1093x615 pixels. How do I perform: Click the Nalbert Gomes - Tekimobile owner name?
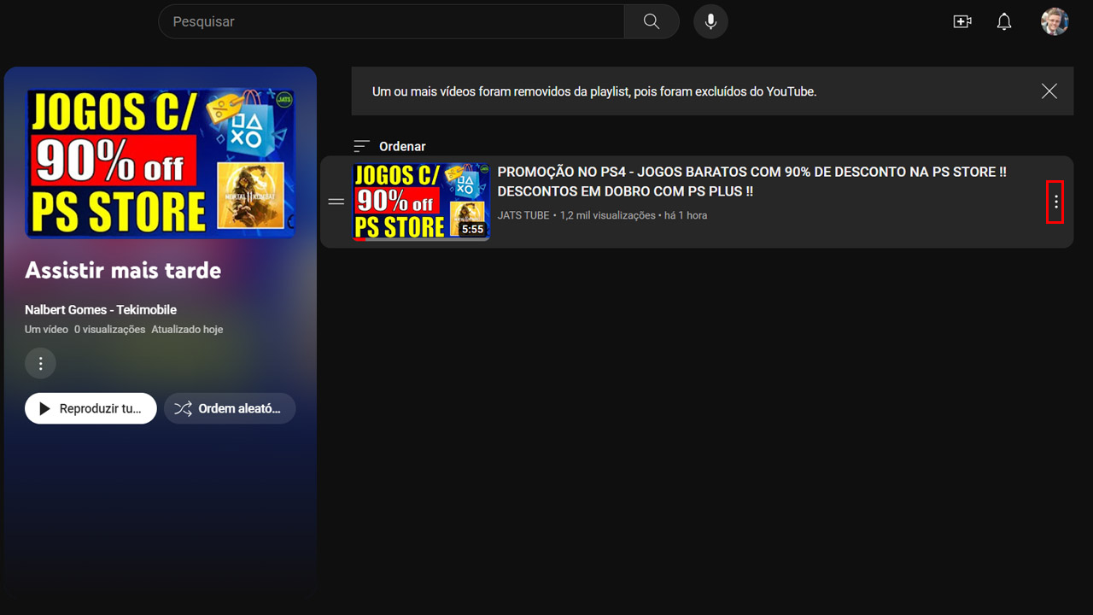[x=101, y=310]
